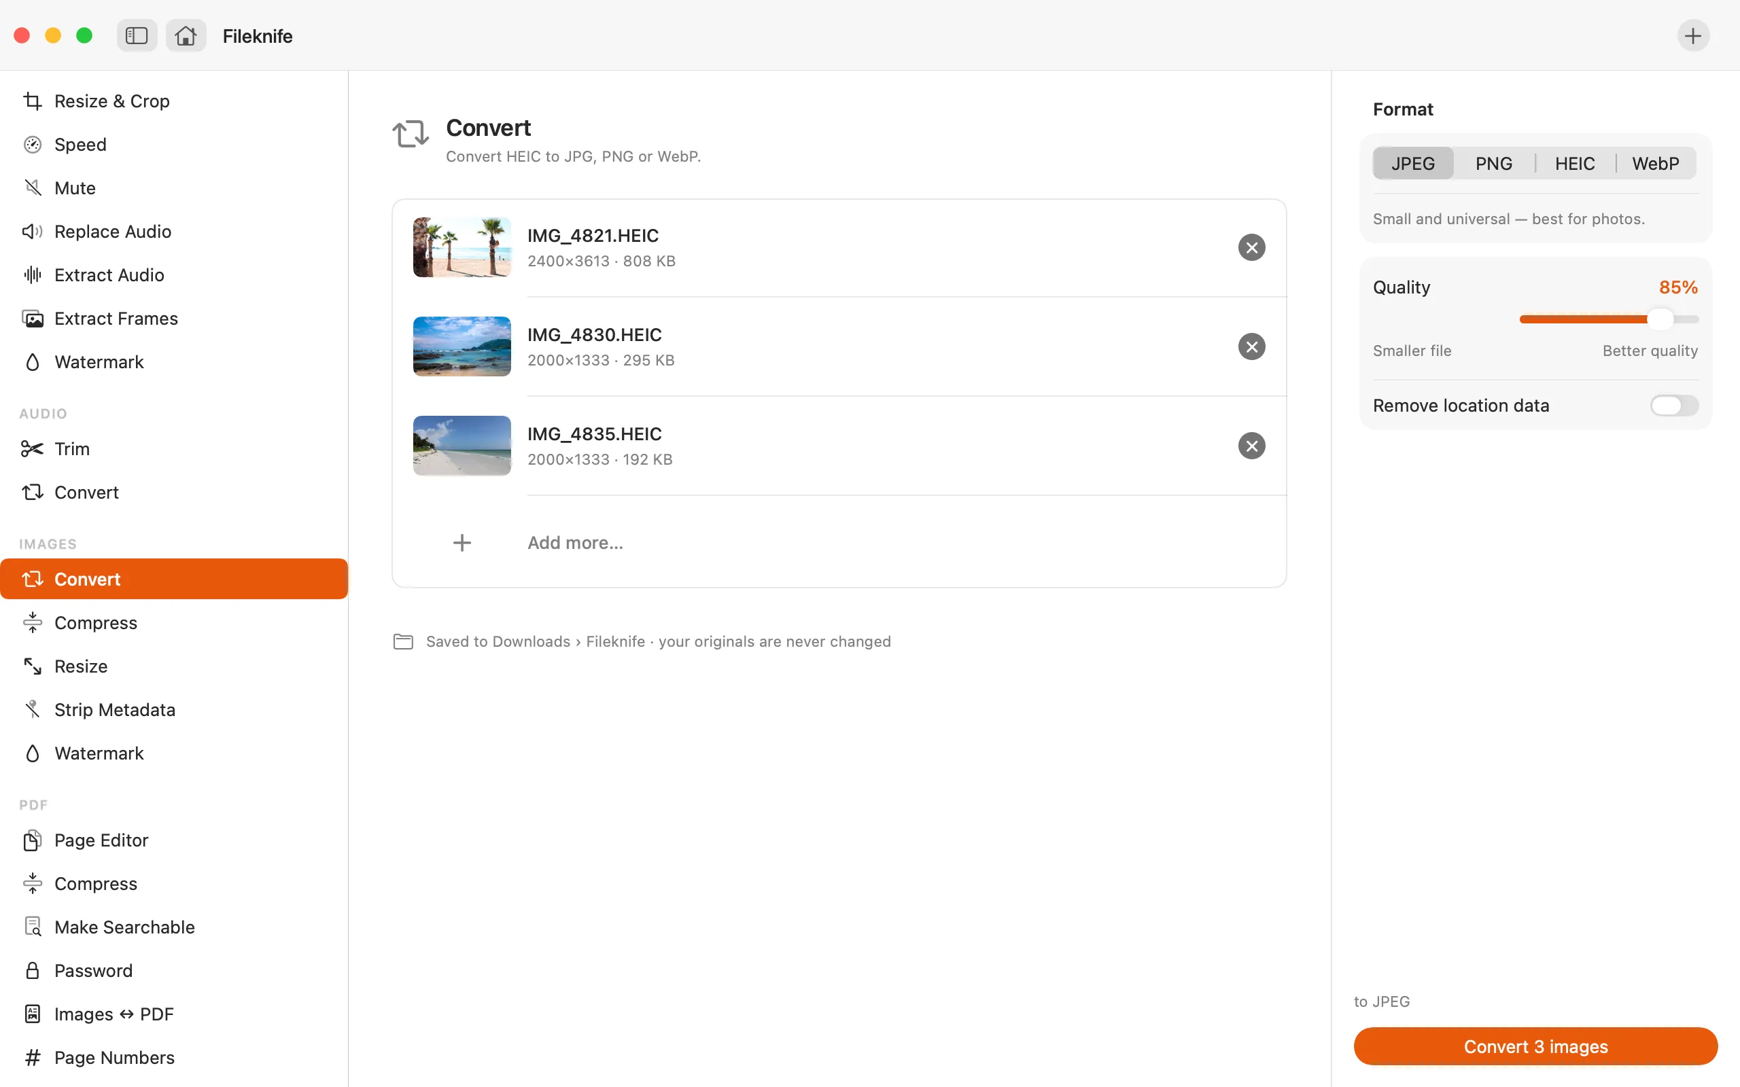
Task: Open Extract Audio tool
Action: click(x=174, y=275)
